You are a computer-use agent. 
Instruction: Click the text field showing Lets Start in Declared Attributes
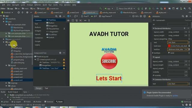point(178,42)
